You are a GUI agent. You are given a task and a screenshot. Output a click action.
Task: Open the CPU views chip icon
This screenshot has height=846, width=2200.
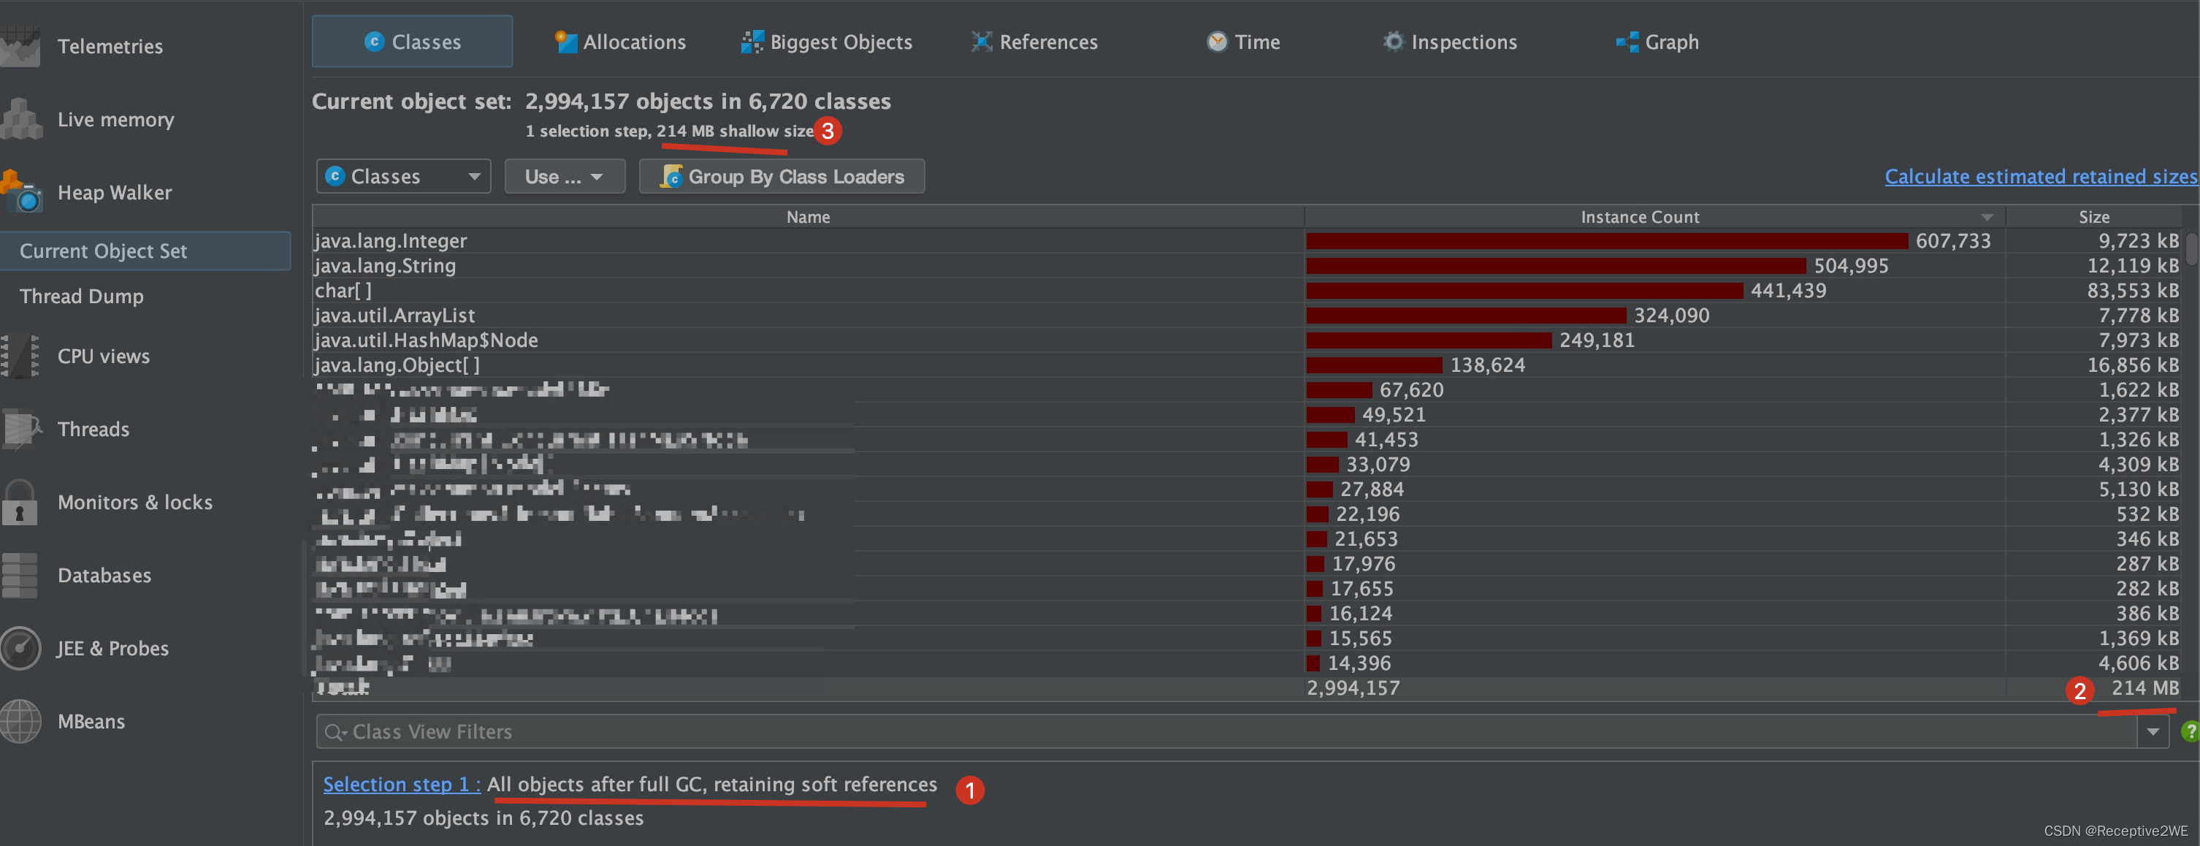20,356
